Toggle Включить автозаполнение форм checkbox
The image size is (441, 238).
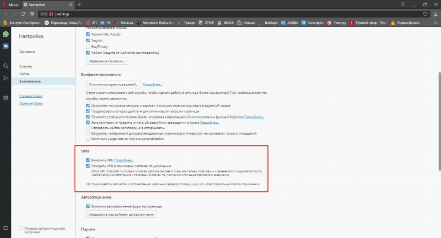tap(88, 206)
